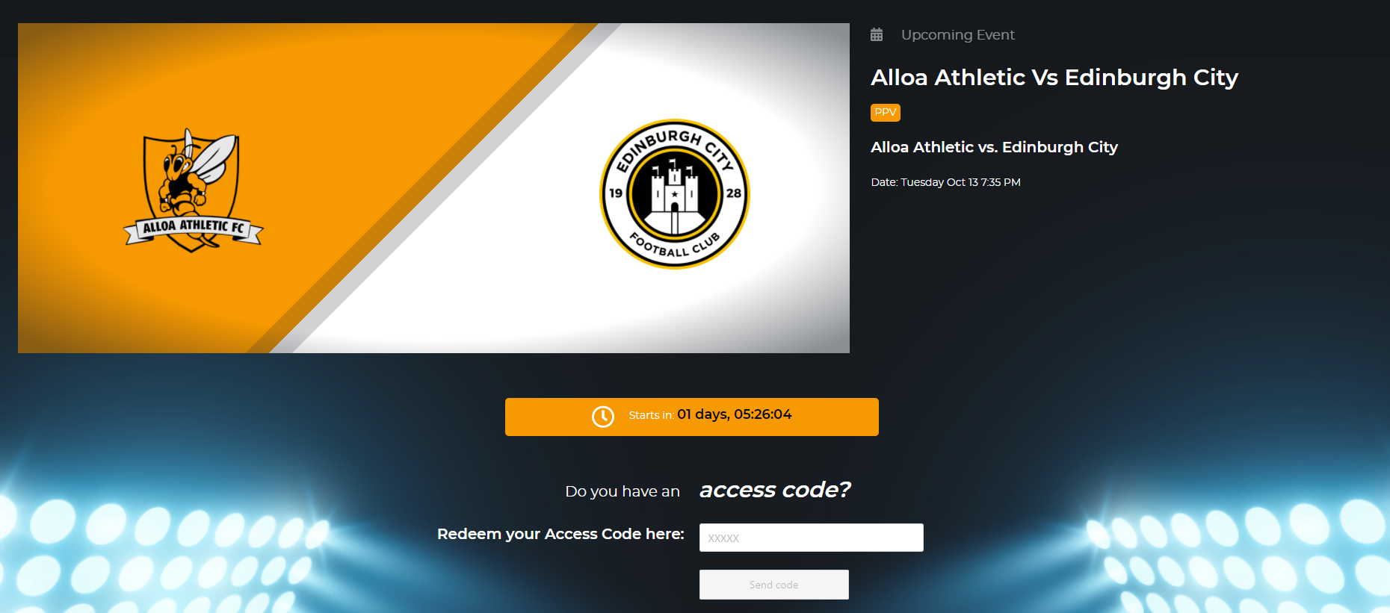The image size is (1390, 613).
Task: Click the countdown timer 01 days text
Action: [x=734, y=414]
